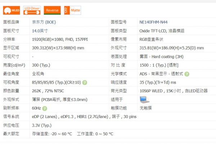Select the 面板品牌 label

(x=11, y=22)
